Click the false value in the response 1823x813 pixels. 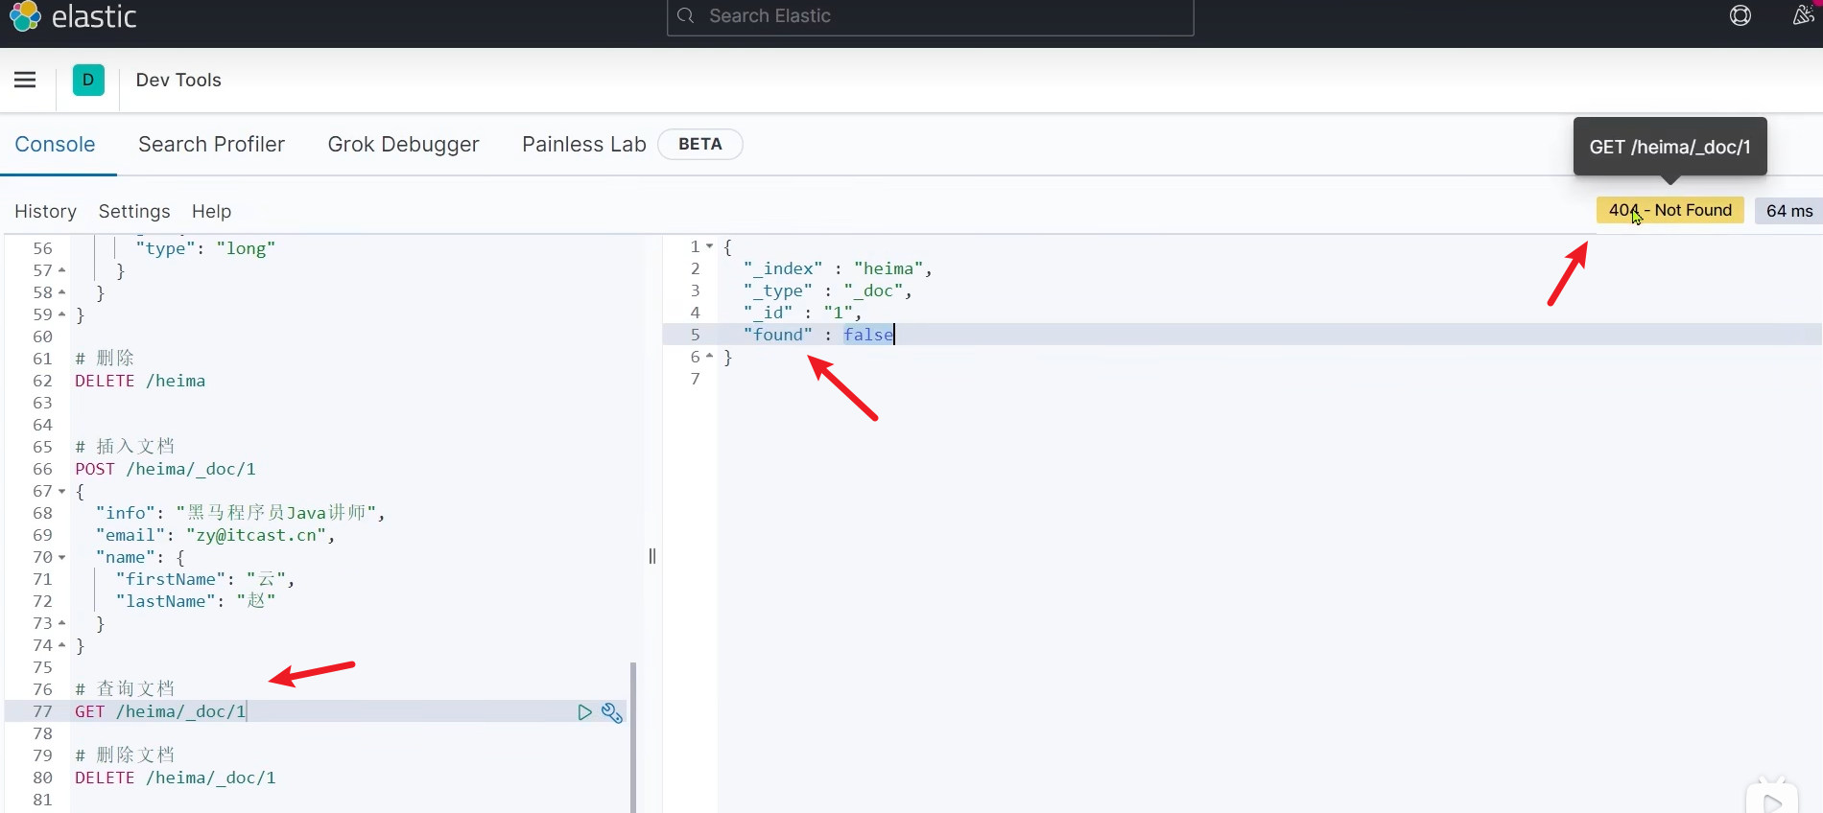868,335
